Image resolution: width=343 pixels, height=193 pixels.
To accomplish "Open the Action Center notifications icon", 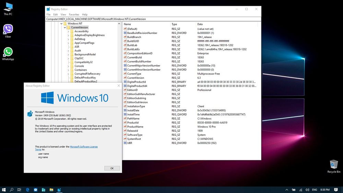I will click(x=336, y=190).
